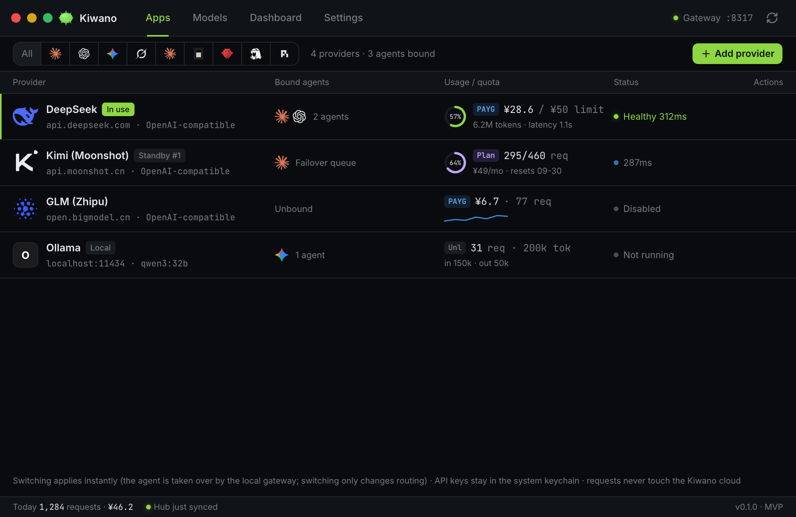This screenshot has width=796, height=517.
Task: Filter by the Gemini sparkle icon in filter bar
Action: 113,54
